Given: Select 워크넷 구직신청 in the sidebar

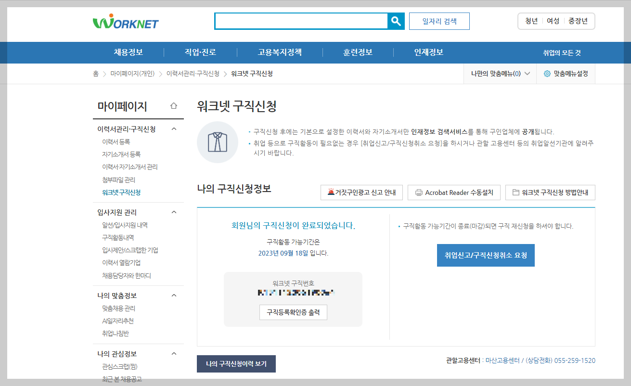Looking at the screenshot, I should [x=121, y=192].
